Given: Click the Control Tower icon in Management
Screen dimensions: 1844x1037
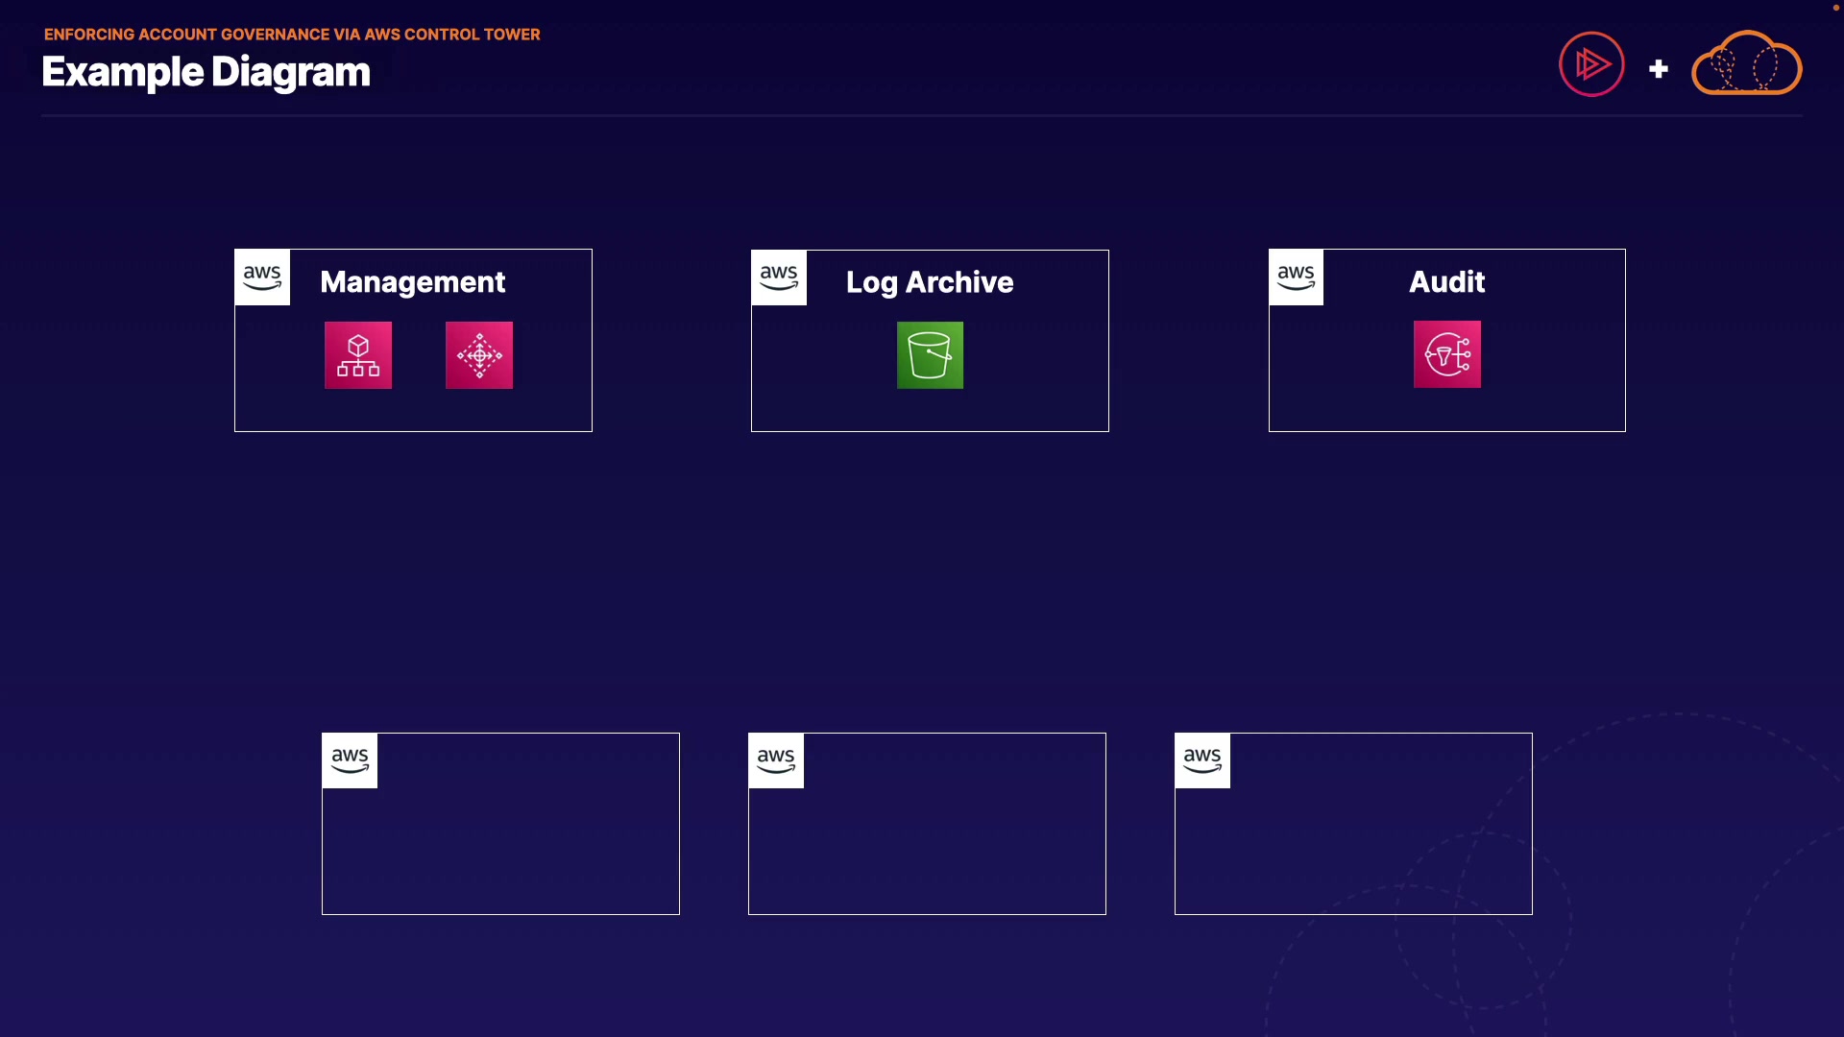Looking at the screenshot, I should (x=479, y=355).
